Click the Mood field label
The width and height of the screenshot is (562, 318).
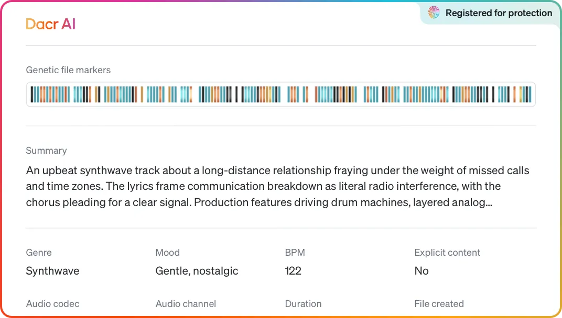[167, 253]
